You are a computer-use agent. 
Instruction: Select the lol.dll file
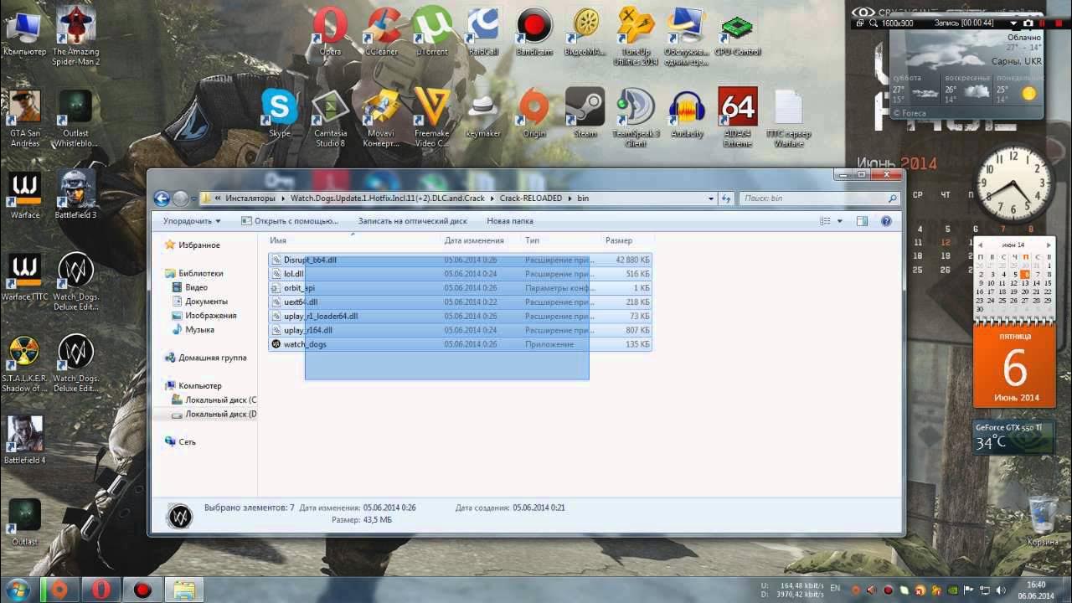click(459, 274)
